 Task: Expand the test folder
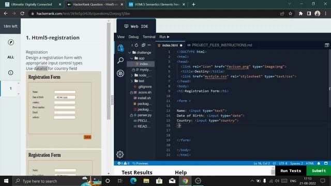(132, 81)
